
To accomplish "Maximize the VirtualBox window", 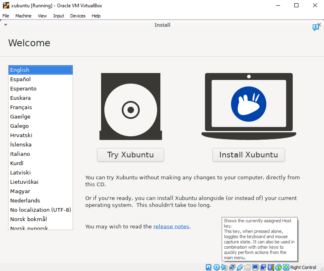I will click(296, 5).
